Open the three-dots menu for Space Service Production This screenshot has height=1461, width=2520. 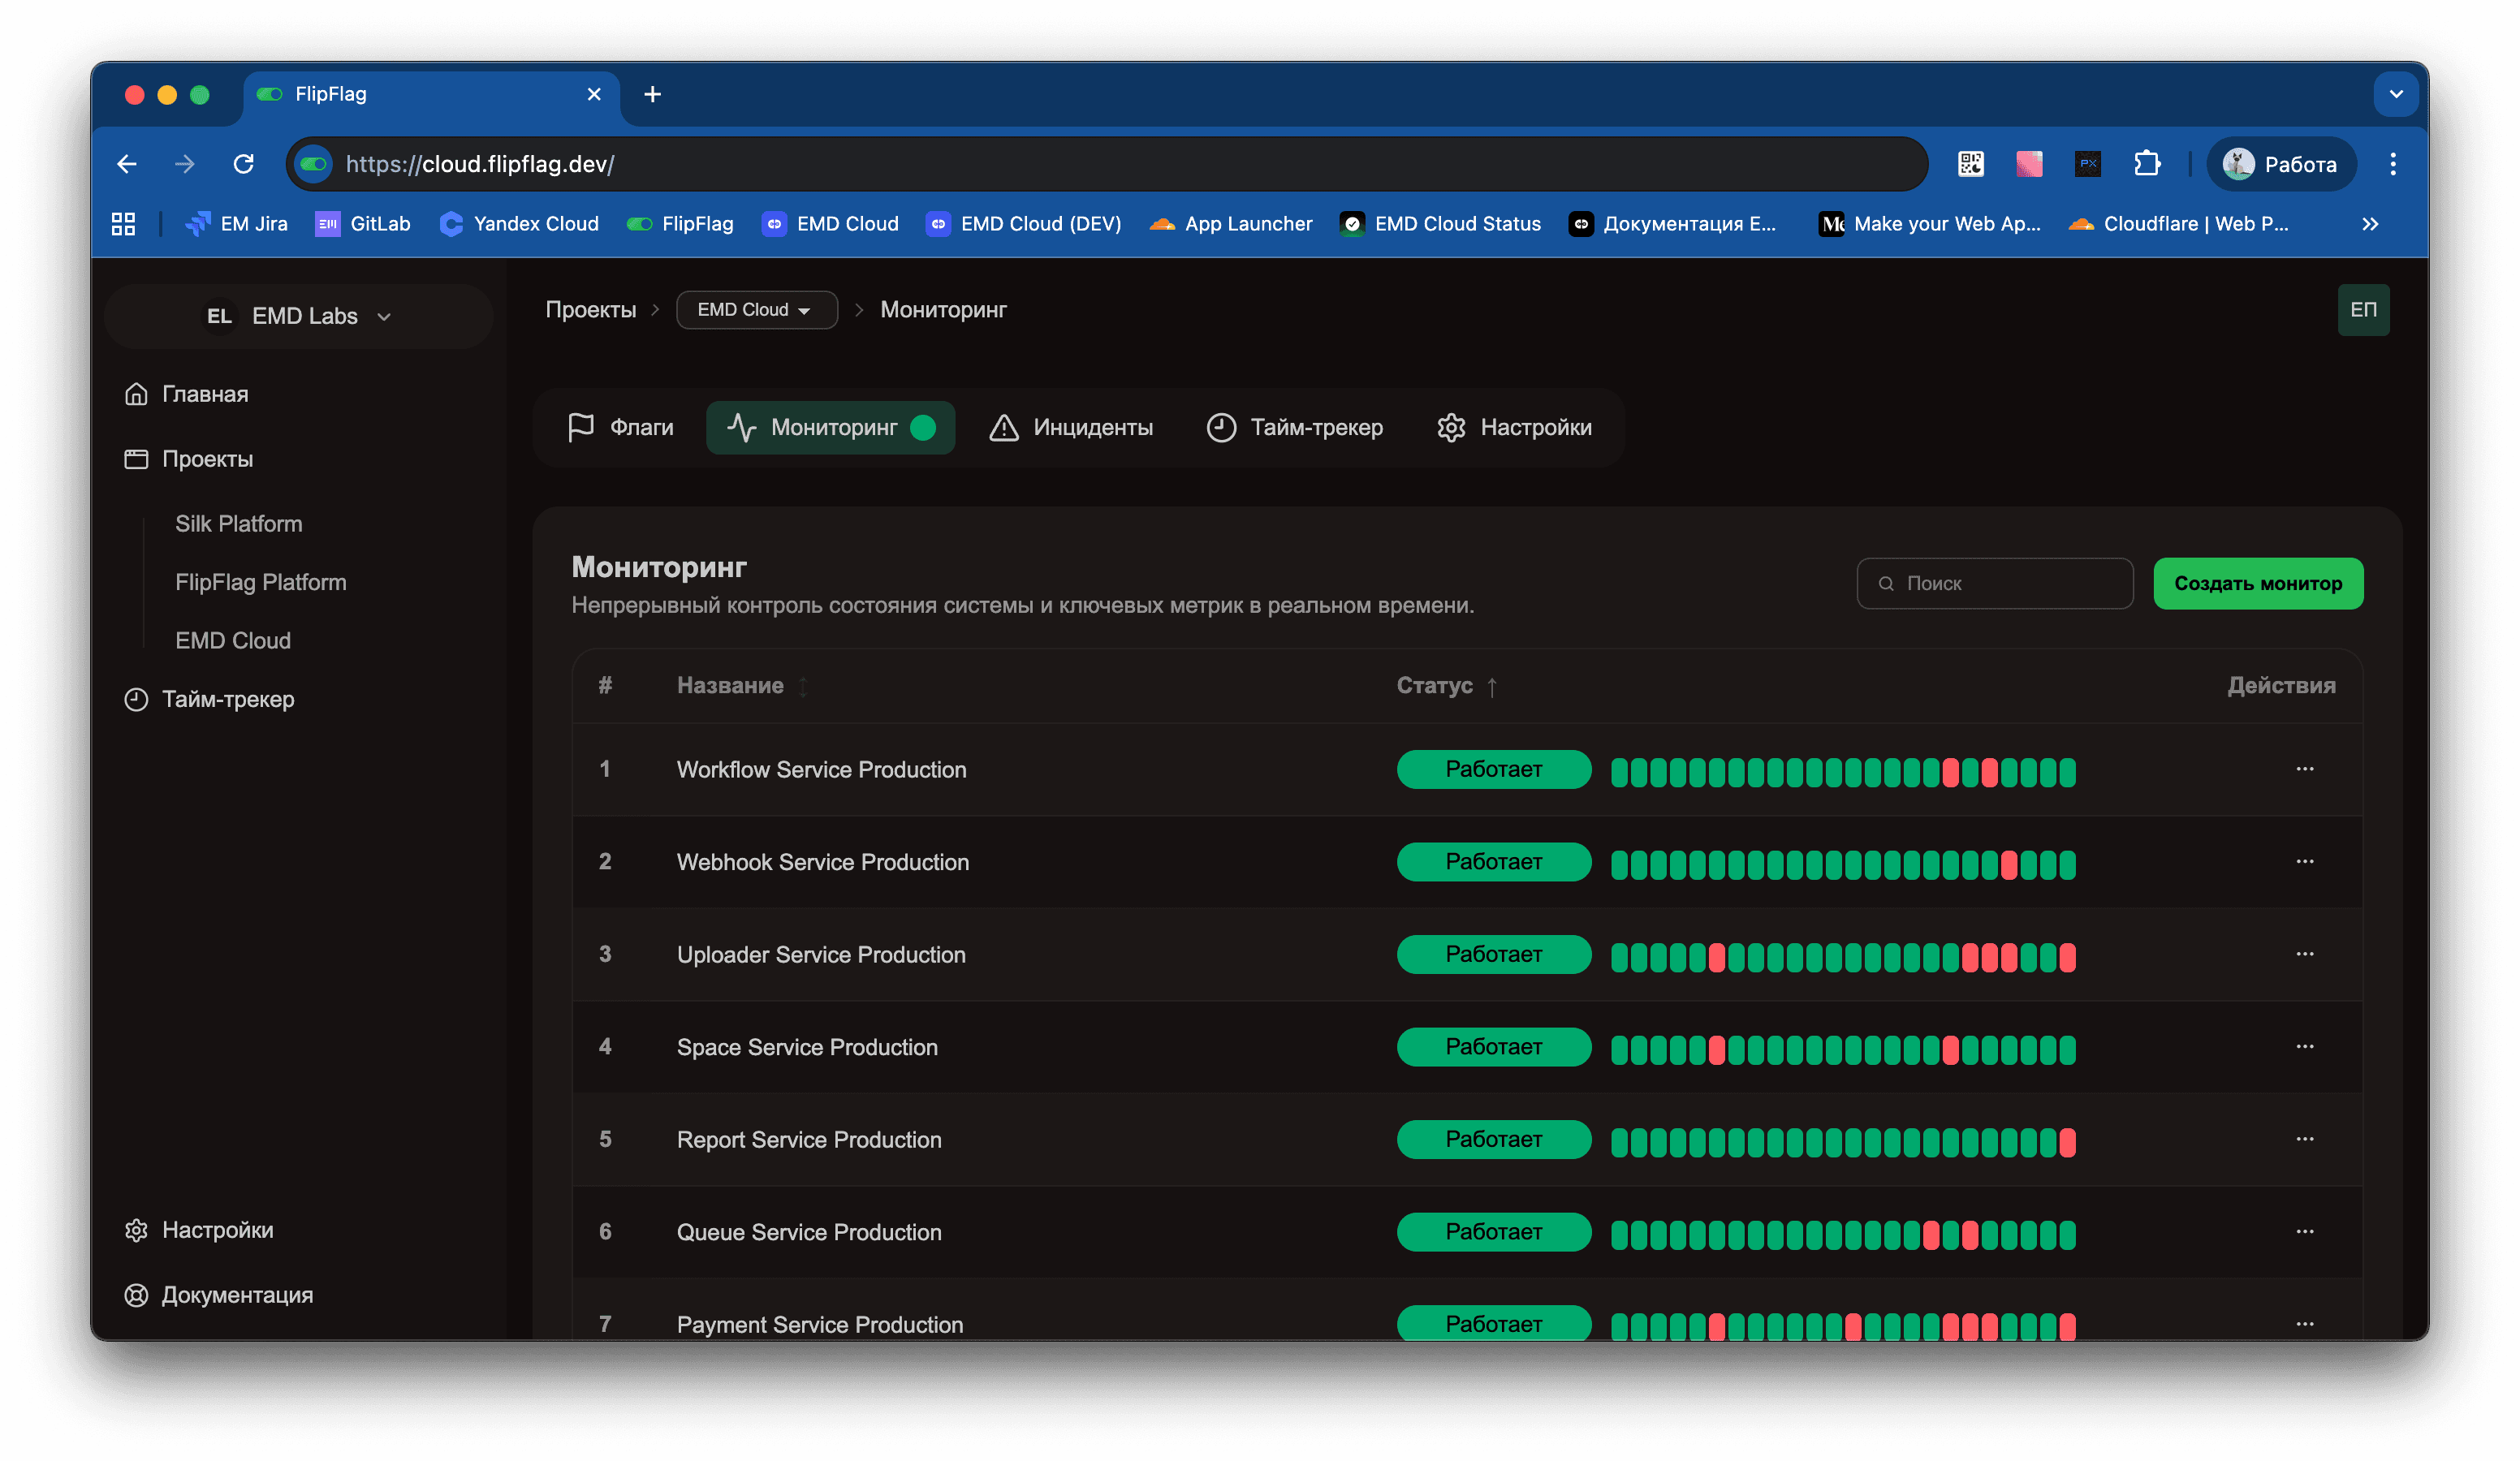coord(2304,1047)
